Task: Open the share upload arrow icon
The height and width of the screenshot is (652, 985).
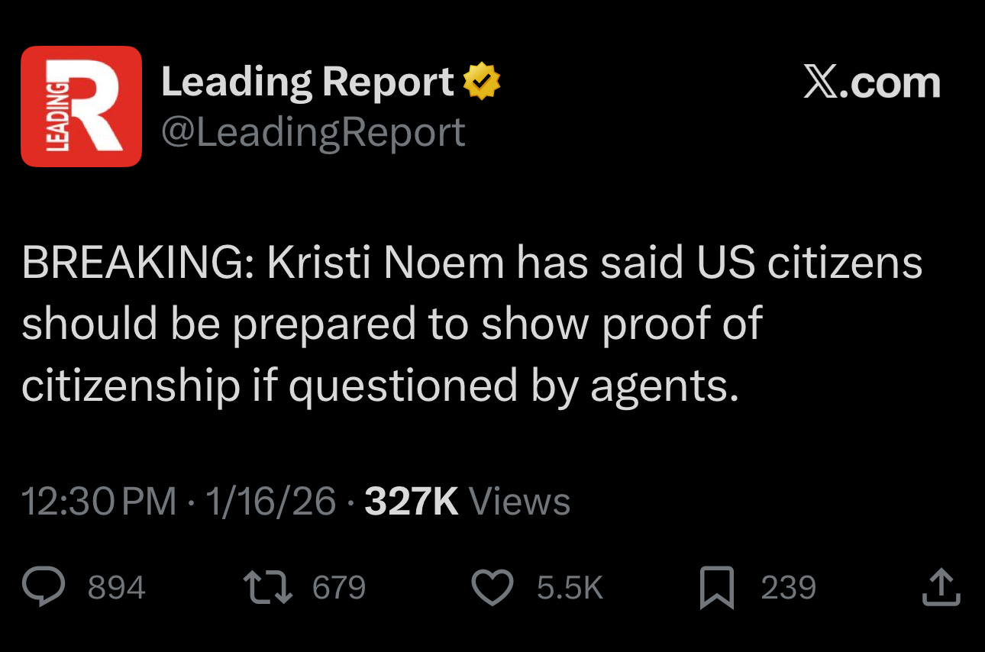Action: coord(940,588)
